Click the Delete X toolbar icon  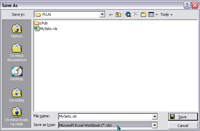click(136, 14)
